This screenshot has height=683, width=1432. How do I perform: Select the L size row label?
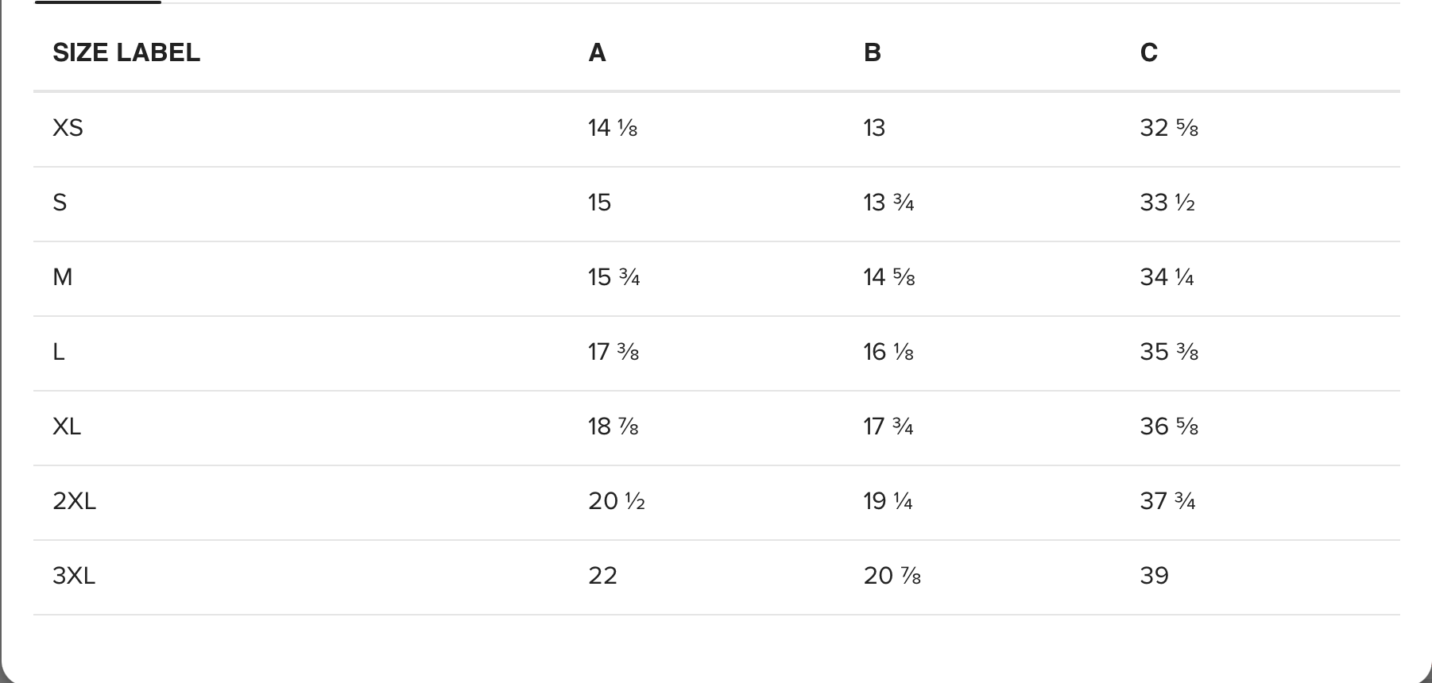[58, 352]
